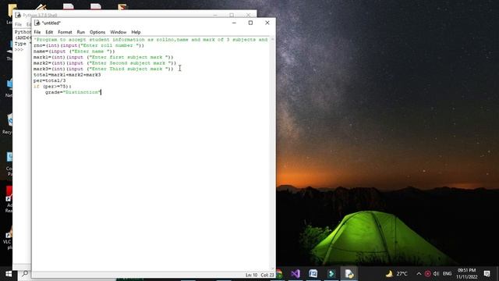Open the Window menu
Viewport: 499px width, 281px height.
[x=118, y=32]
